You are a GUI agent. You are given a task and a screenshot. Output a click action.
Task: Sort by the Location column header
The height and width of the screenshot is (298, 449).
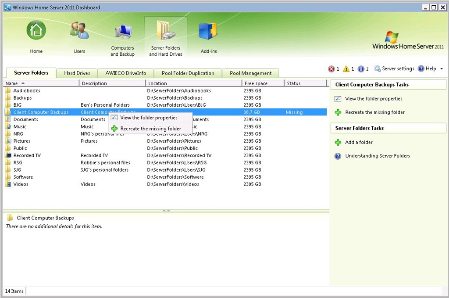pyautogui.click(x=194, y=83)
